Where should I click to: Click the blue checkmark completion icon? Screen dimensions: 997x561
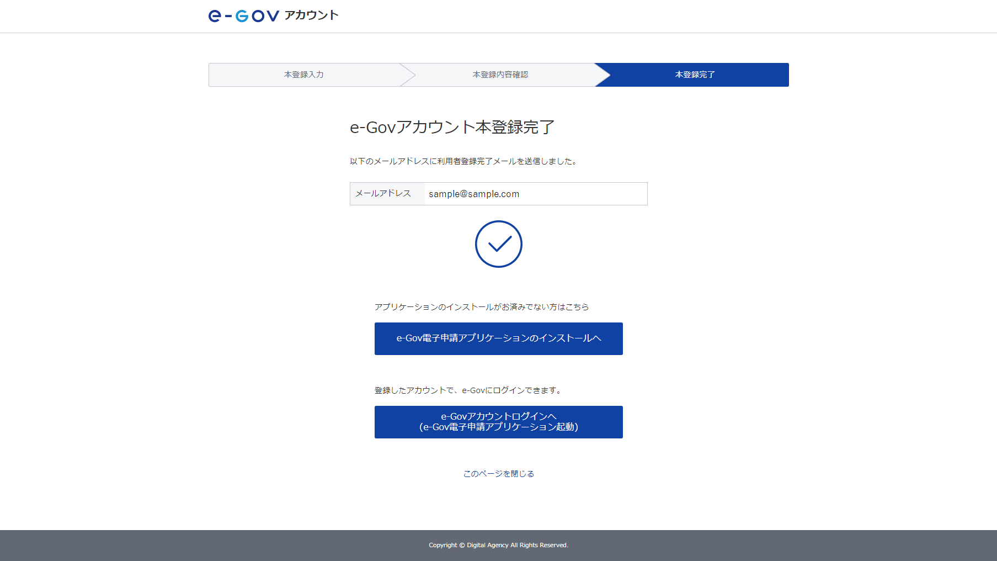pos(499,244)
